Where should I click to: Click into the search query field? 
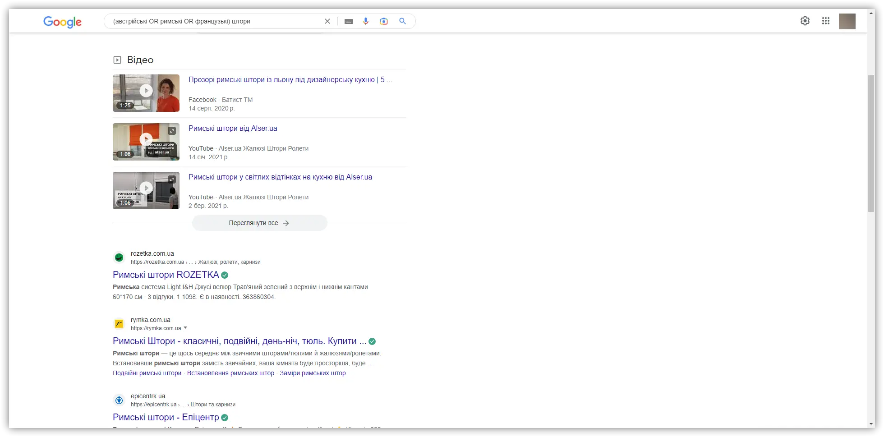tap(216, 21)
